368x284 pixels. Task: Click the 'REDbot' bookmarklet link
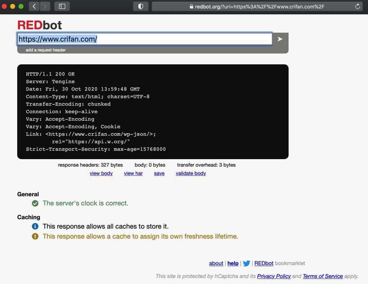tap(264, 264)
